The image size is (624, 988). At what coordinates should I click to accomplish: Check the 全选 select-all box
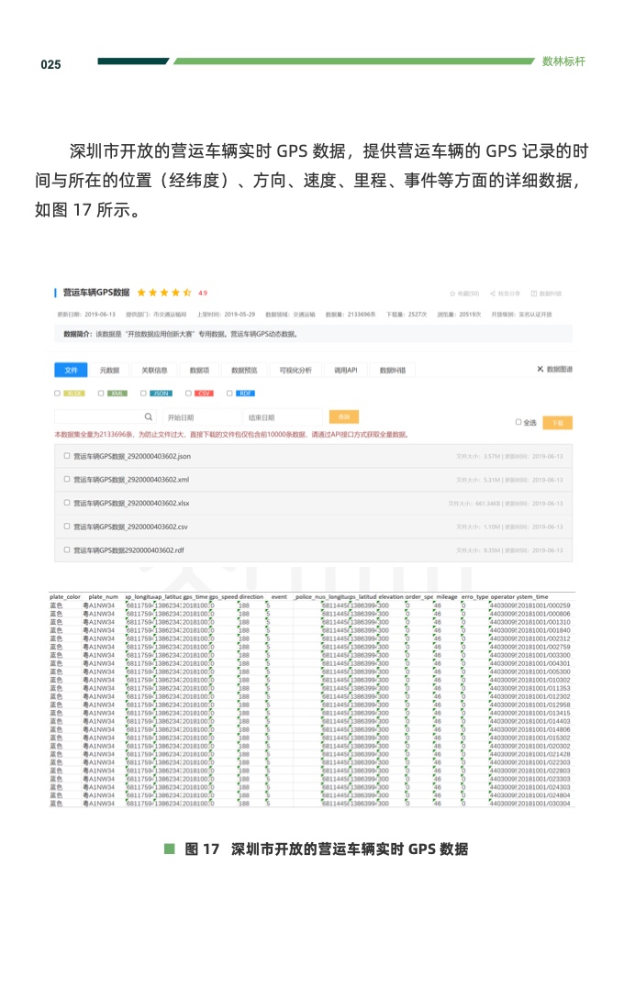pos(518,423)
